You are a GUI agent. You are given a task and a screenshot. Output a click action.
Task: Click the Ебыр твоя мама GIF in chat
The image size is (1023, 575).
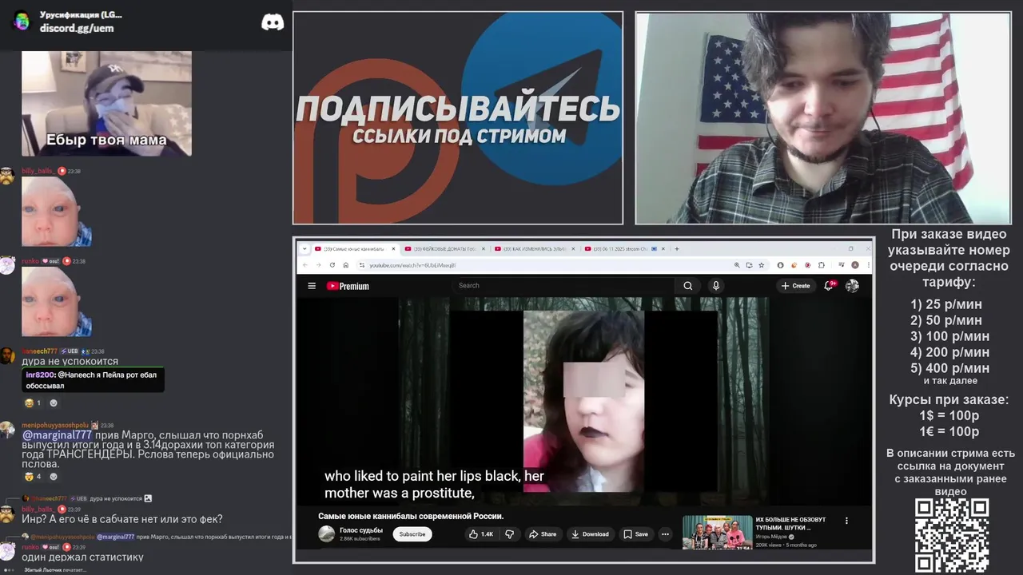(x=106, y=104)
